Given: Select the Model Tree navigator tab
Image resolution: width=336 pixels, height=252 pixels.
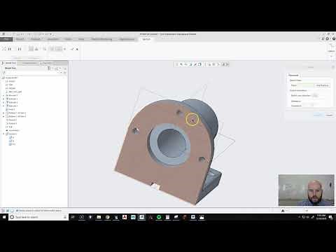Looking at the screenshot, I should click(9, 63).
